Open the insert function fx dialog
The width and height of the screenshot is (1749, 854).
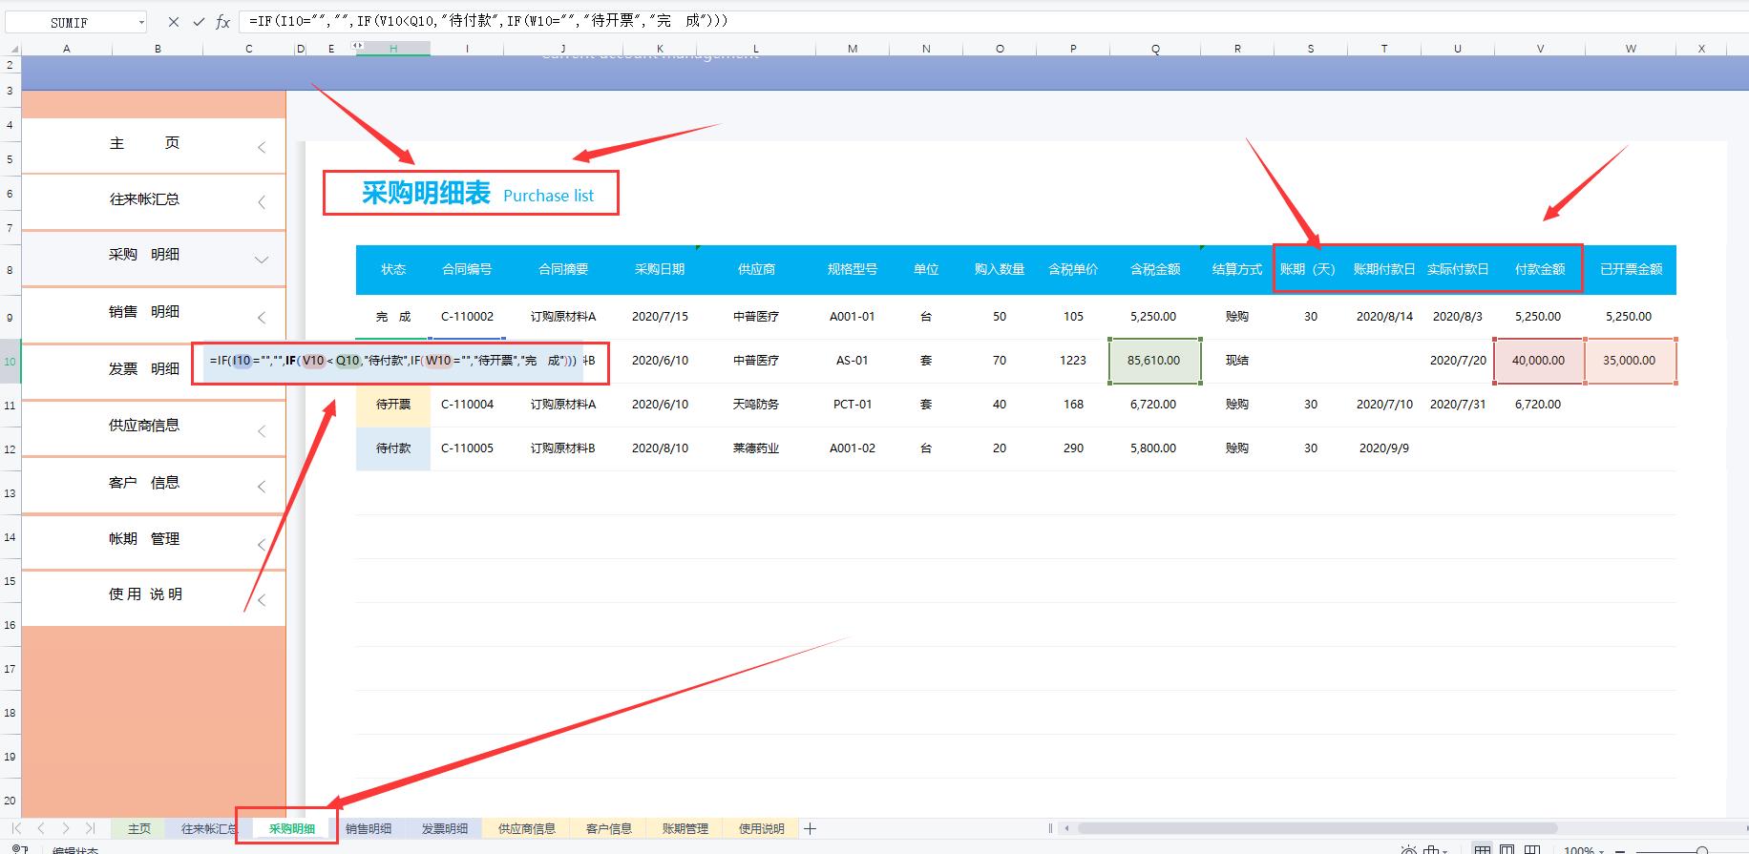tap(222, 22)
